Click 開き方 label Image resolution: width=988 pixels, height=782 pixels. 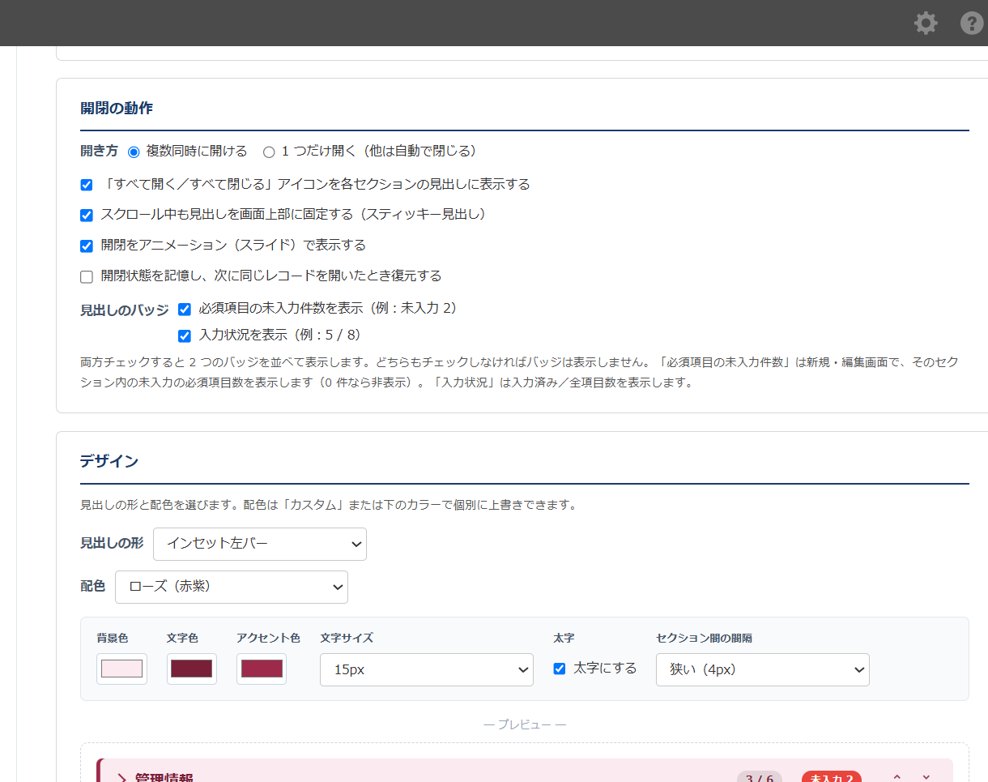tap(99, 151)
